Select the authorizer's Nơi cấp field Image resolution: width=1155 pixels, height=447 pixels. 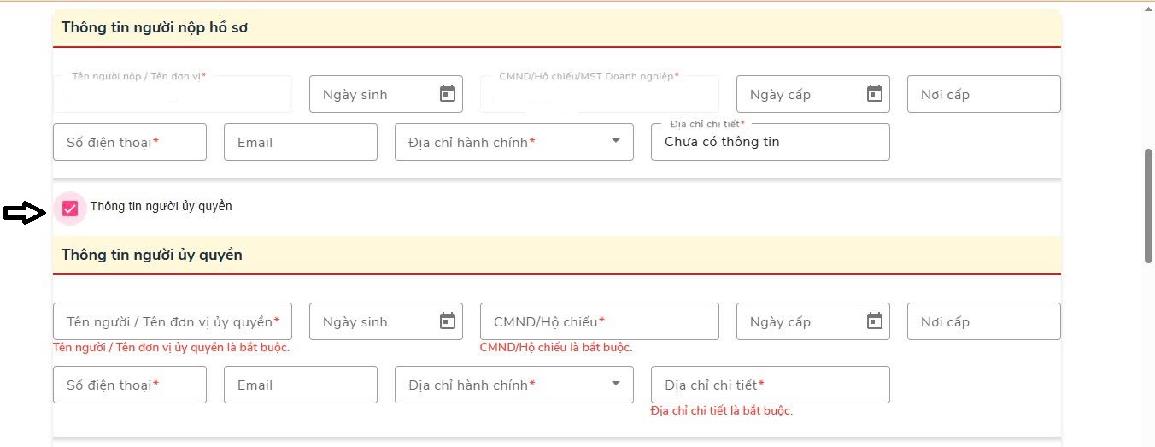pyautogui.click(x=983, y=321)
